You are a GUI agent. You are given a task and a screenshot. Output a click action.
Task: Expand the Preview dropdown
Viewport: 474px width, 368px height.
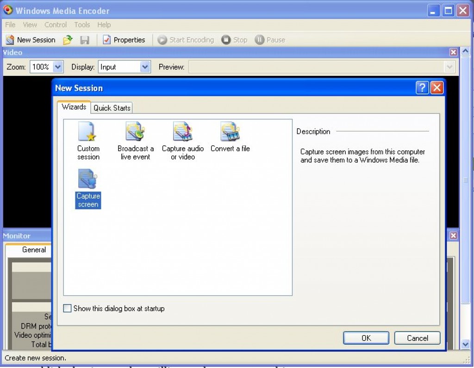click(449, 67)
